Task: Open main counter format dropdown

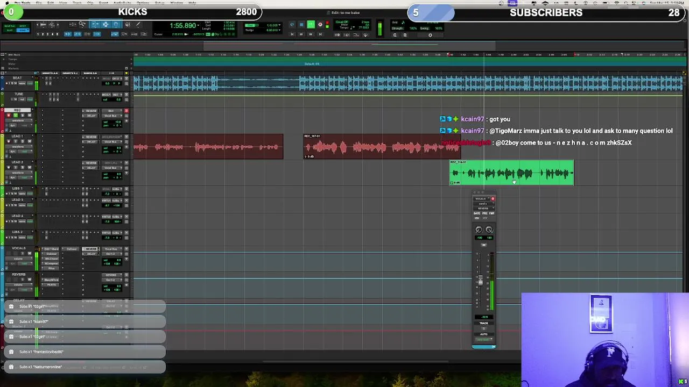Action: (198, 25)
